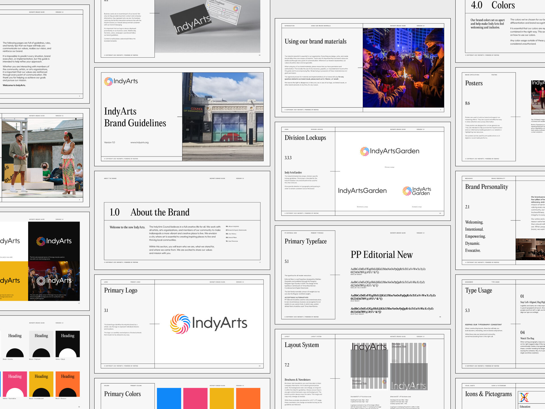545x409 pixels.
Task: Click the 'About the Brand' section heading
Action: [160, 212]
